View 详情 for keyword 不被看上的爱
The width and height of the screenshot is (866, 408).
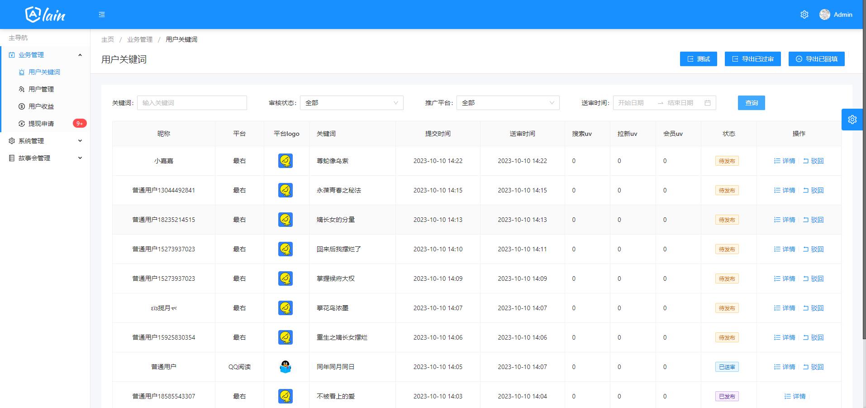[795, 396]
